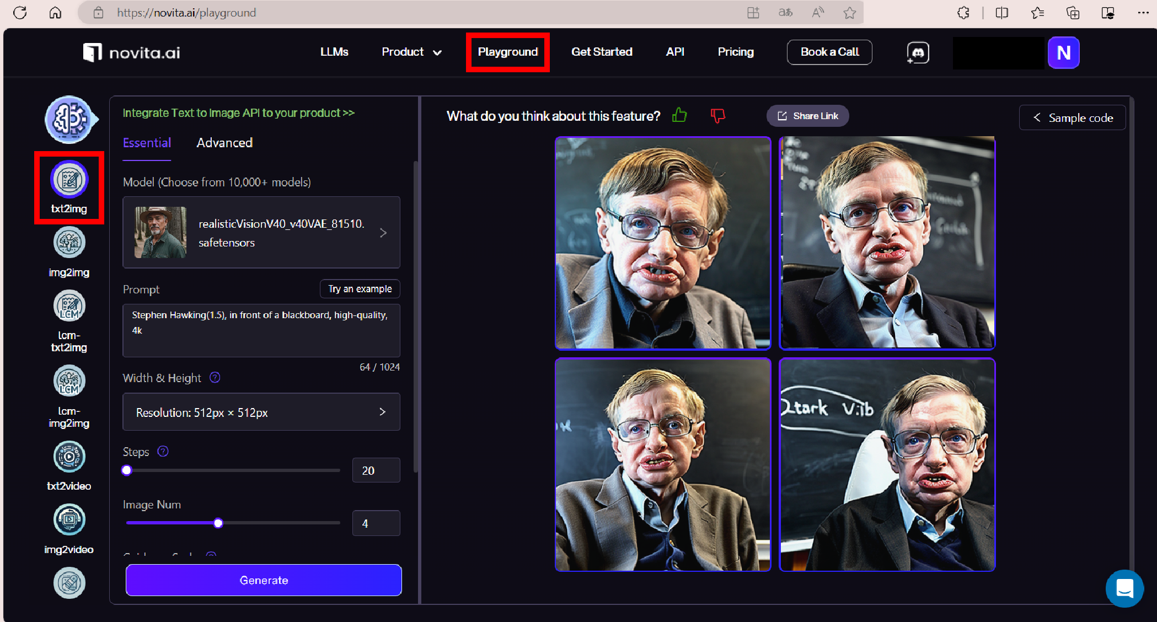Select the txt2img sidebar icon
The height and width of the screenshot is (622, 1157).
(69, 180)
